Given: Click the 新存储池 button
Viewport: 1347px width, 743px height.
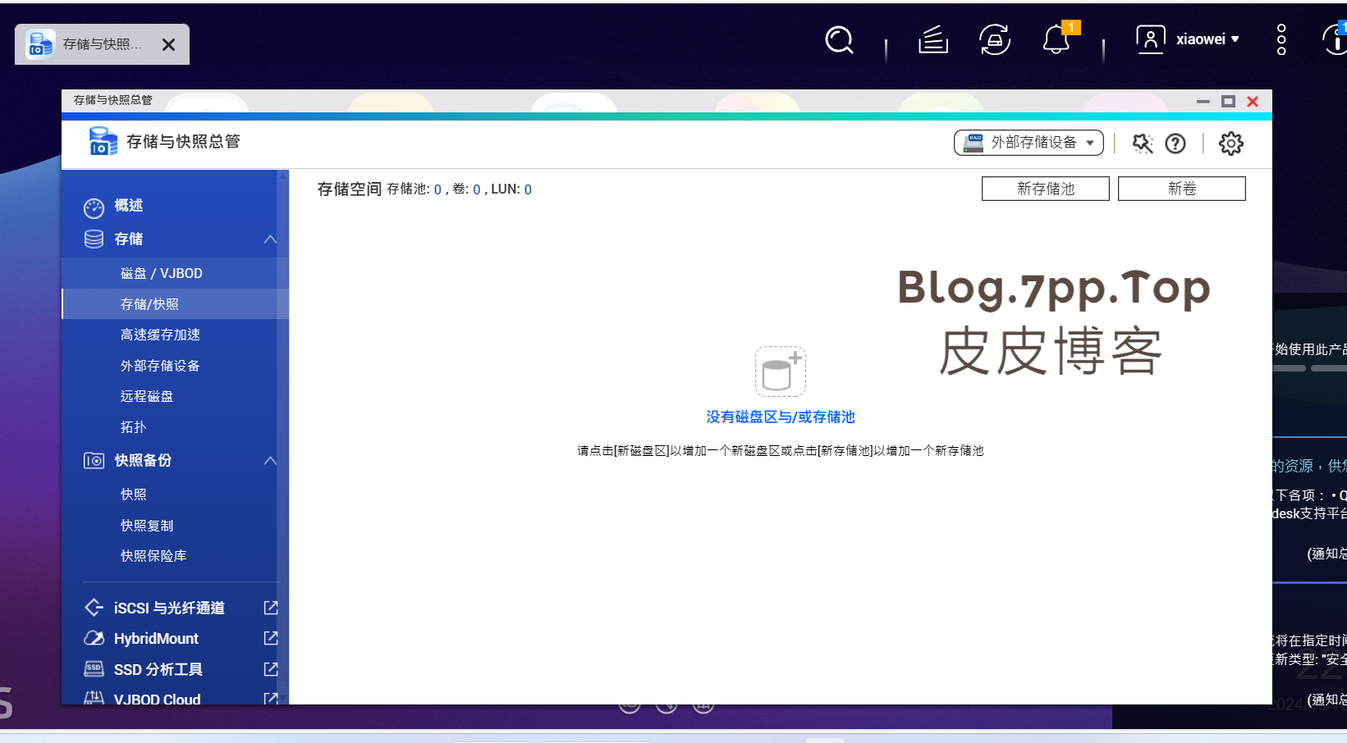Looking at the screenshot, I should tap(1046, 189).
